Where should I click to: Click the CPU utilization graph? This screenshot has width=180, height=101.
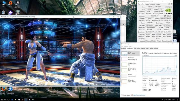[x=160, y=66]
